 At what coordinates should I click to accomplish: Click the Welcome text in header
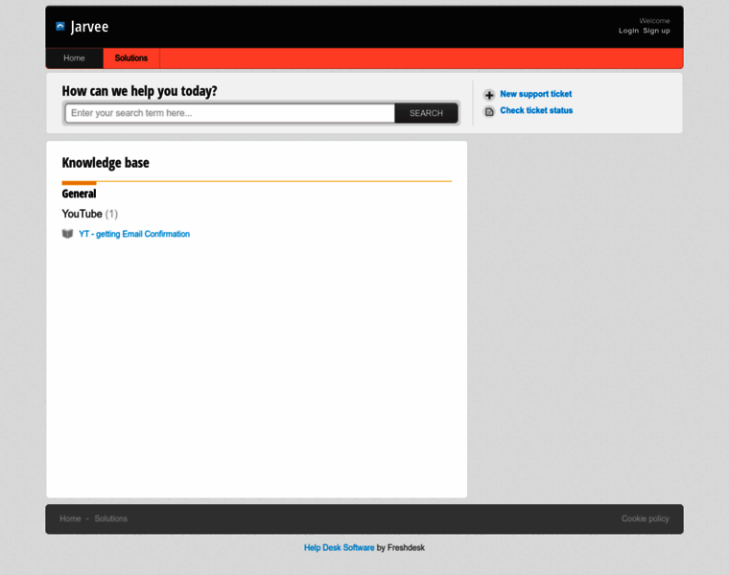(654, 21)
